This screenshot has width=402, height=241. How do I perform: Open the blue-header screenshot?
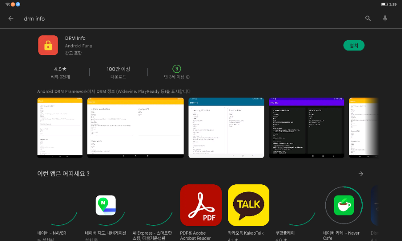[x=226, y=128]
